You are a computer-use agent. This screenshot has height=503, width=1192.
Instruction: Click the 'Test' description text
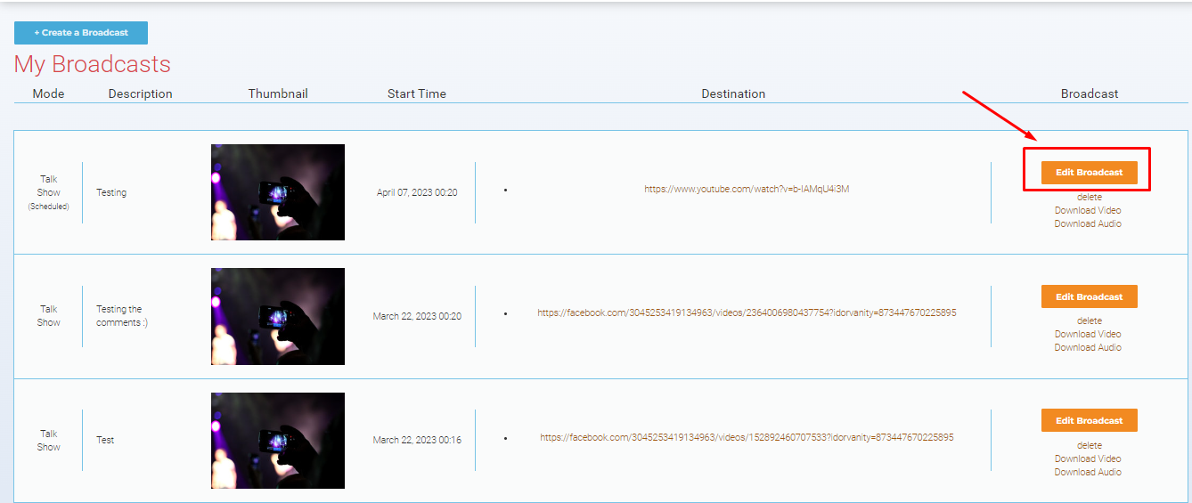coord(105,440)
